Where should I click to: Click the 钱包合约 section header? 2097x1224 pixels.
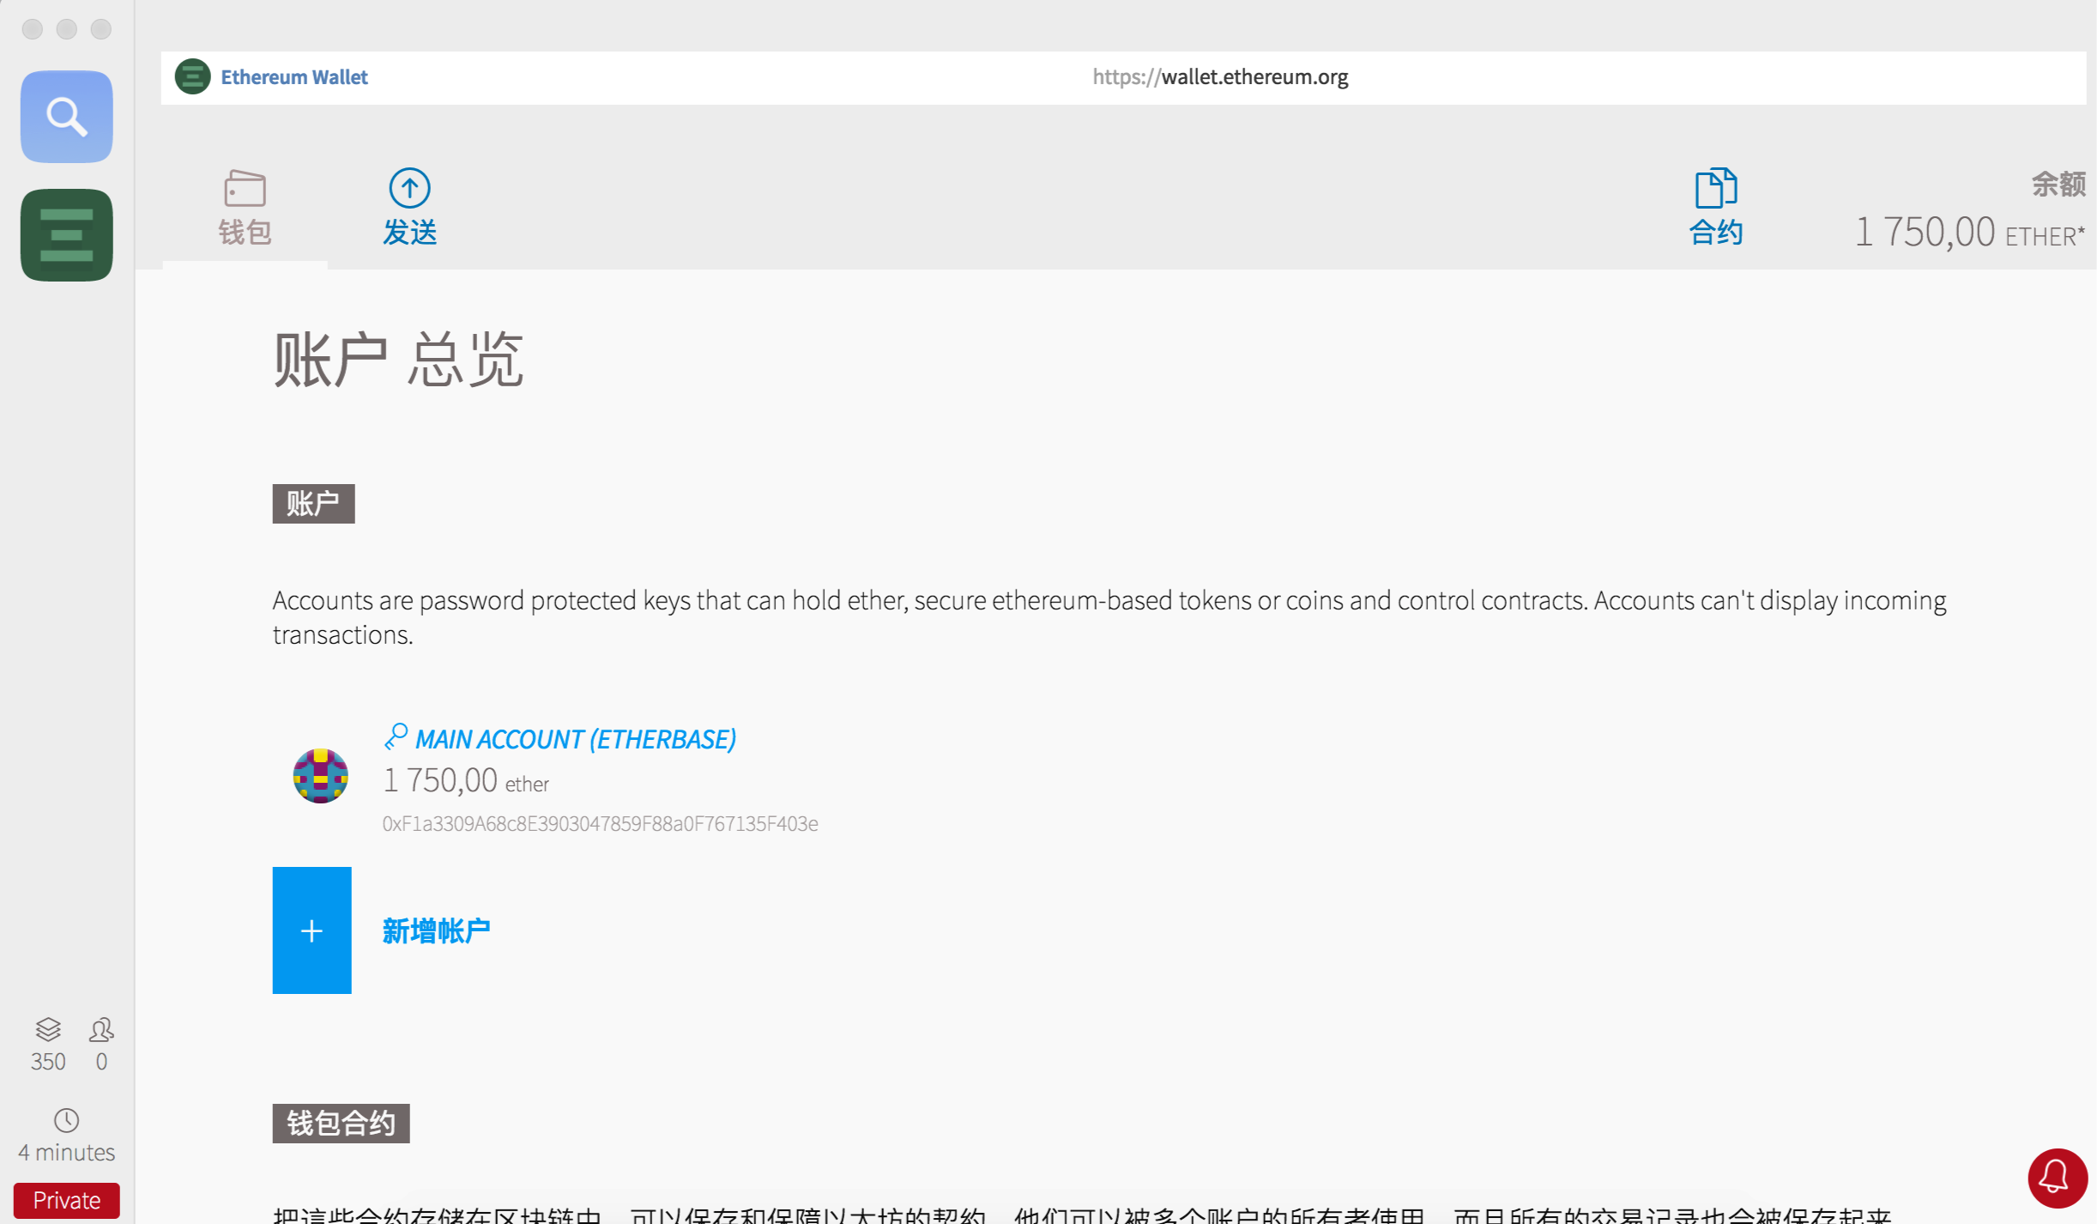click(341, 1124)
